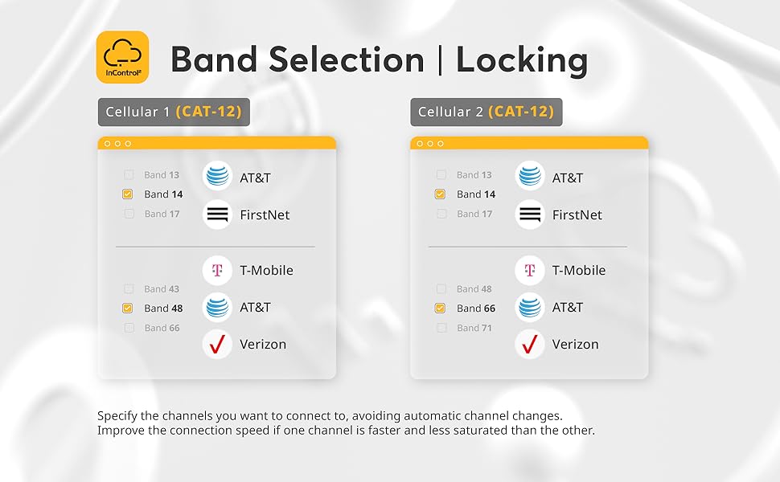
Task: Click the Band Selection | Locking heading
Action: 379,59
